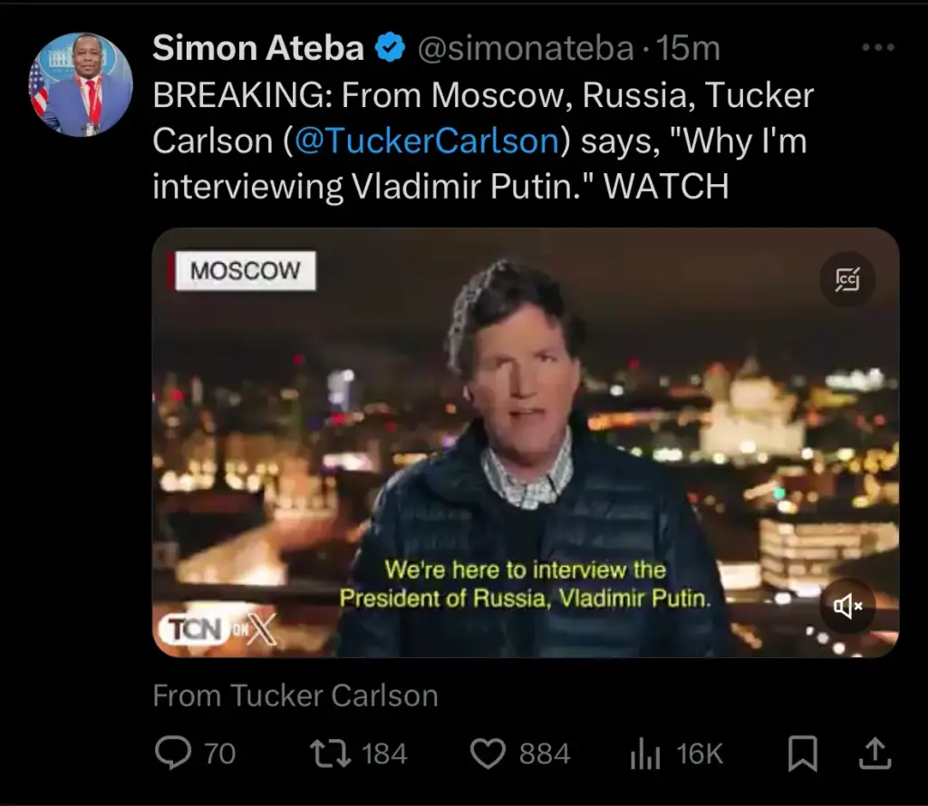
Task: Click the 184 reposts count
Action: pos(384,753)
